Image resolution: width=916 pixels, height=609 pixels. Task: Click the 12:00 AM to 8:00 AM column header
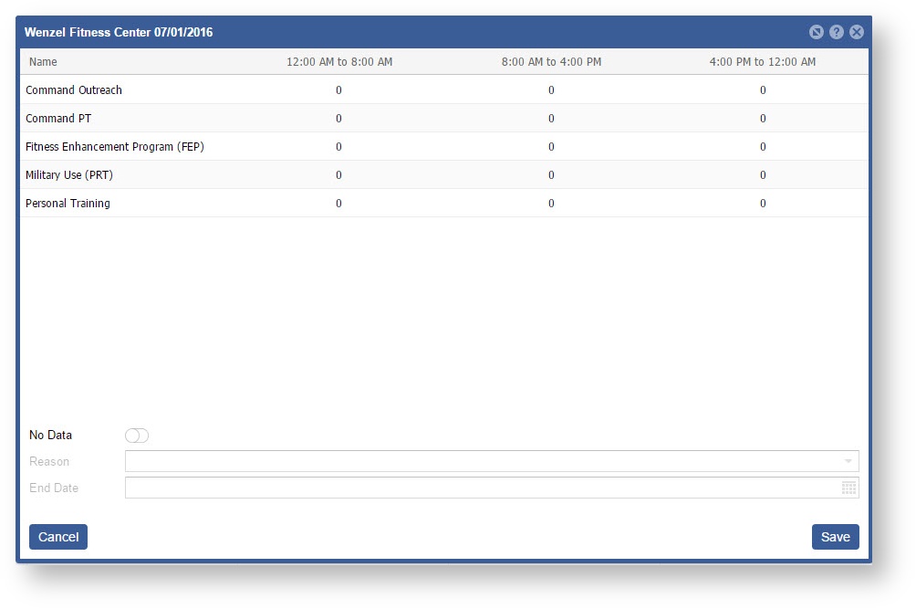tap(339, 62)
